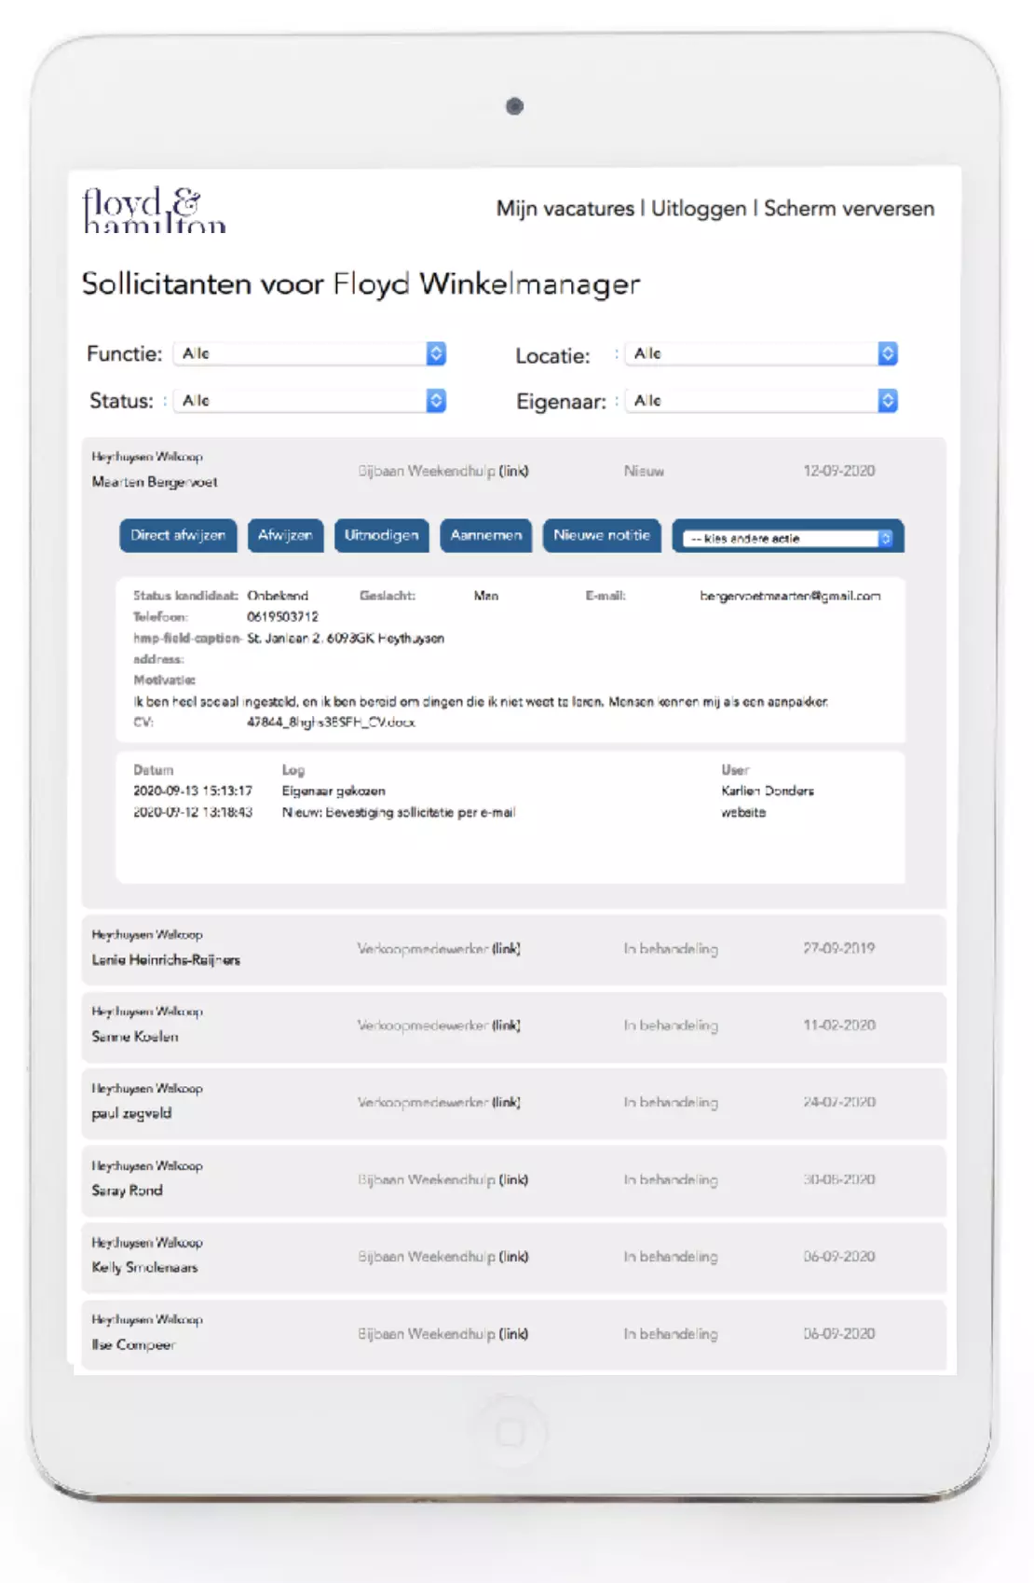This screenshot has width=1034, height=1583.
Task: Click the Nieuwe notitie button
Action: (602, 535)
